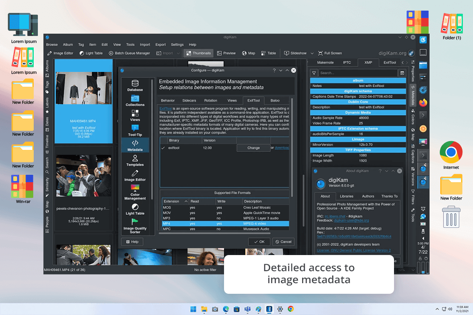Viewport: 473px width, 315px height.
Task: Open the Light Table settings page
Action: [x=135, y=209]
